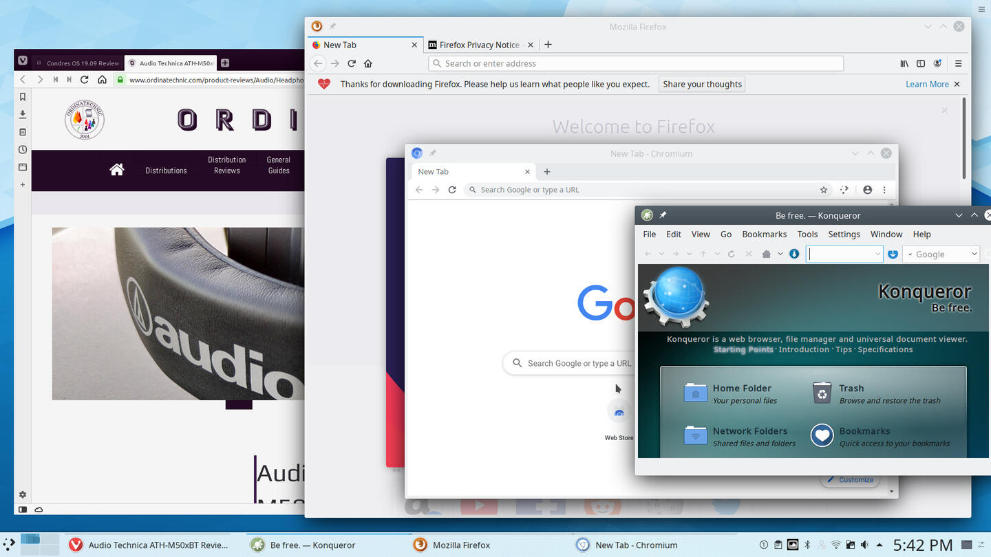Open Trash in Konqueror start page

click(x=875, y=393)
